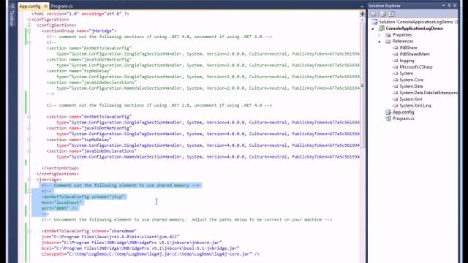This screenshot has width=468, height=263.
Task: Click the jvm path attribute line
Action: pyautogui.click(x=110, y=237)
